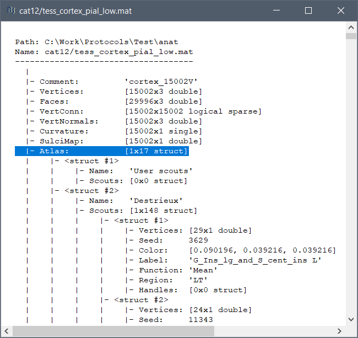Maximize the file viewer window
Viewport: 358px width, 338px height.
[308, 11]
